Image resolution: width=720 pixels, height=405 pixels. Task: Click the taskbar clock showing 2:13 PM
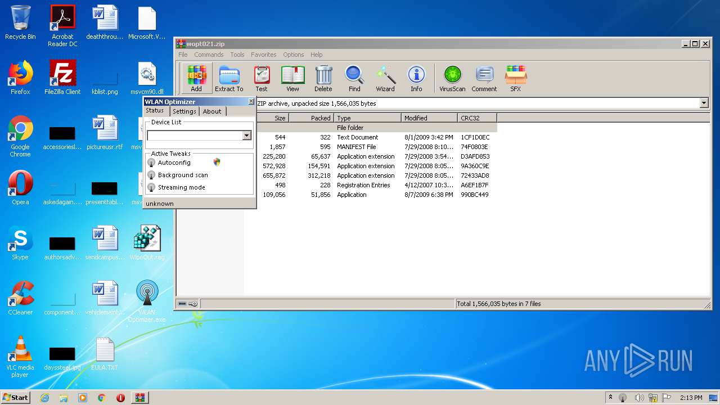[691, 398]
